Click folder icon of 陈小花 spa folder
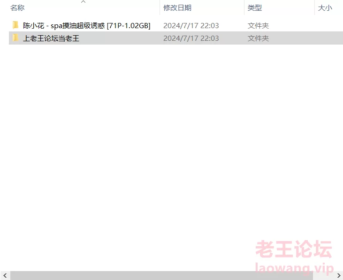Image resolution: width=343 pixels, height=280 pixels. tap(15, 25)
